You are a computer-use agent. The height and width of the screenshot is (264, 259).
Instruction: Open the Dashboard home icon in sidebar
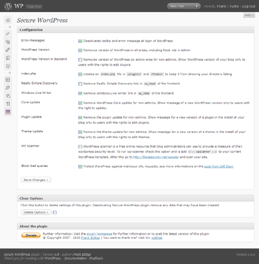[8, 20]
